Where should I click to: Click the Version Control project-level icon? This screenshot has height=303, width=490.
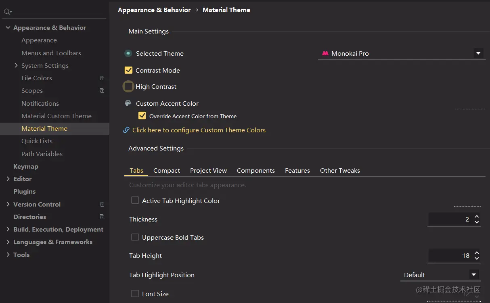pos(102,205)
